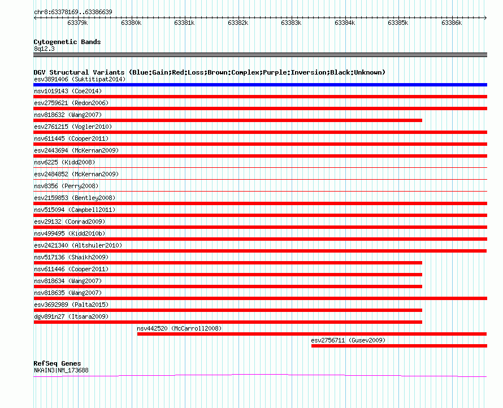The width and height of the screenshot is (503, 408).
Task: Select the blue gain bar for esv3891406
Action: tap(260, 85)
